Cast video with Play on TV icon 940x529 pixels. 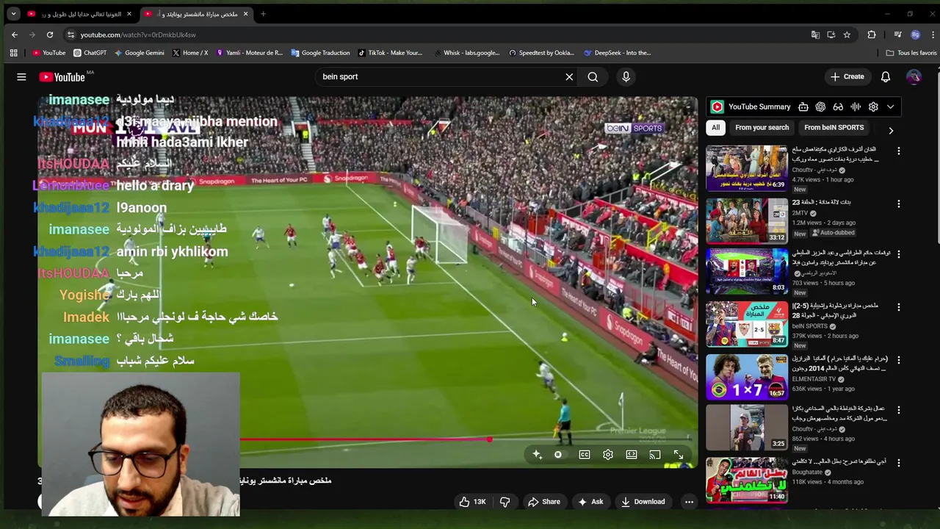[x=655, y=455]
